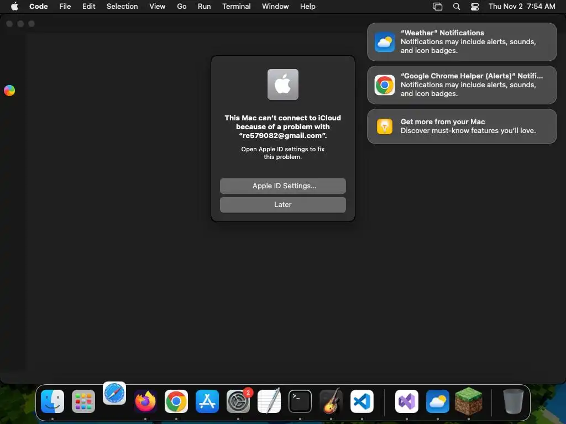Viewport: 566px width, 424px height.
Task: Open Spotlight search magnifier
Action: (x=457, y=7)
